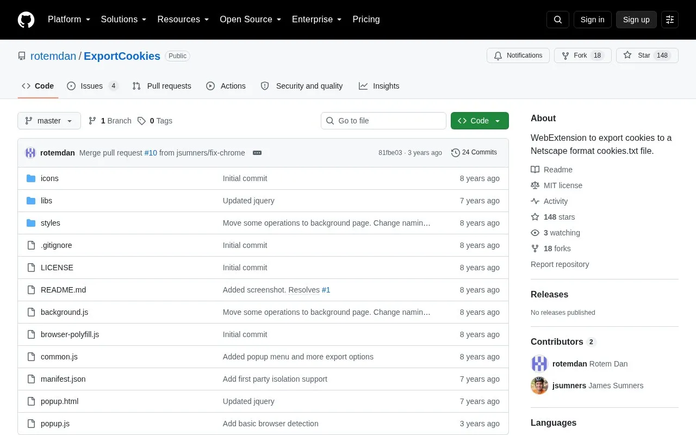Open the Contributors heading link

point(563,341)
